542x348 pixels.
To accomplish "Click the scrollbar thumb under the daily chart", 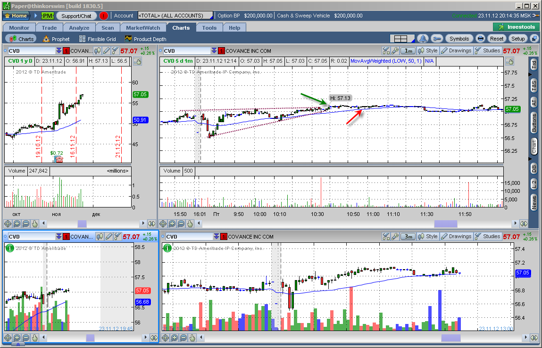I will (82, 224).
